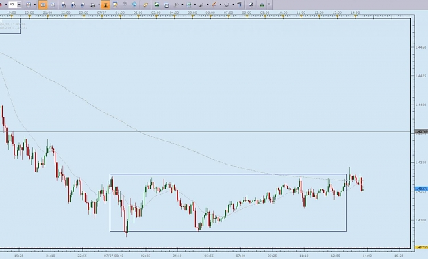Click the yellow price label at axis bottom
The height and width of the screenshot is (259, 428).
[421, 247]
